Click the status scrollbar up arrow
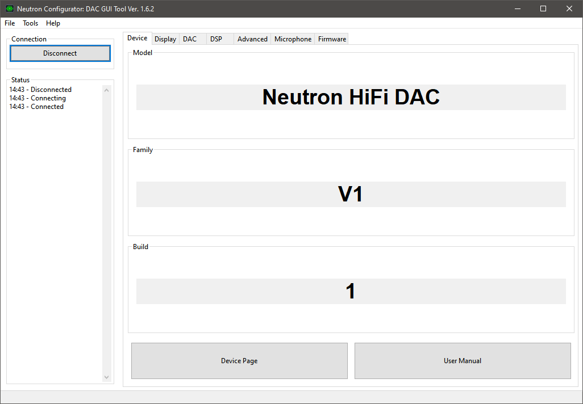This screenshot has width=583, height=404. 106,89
